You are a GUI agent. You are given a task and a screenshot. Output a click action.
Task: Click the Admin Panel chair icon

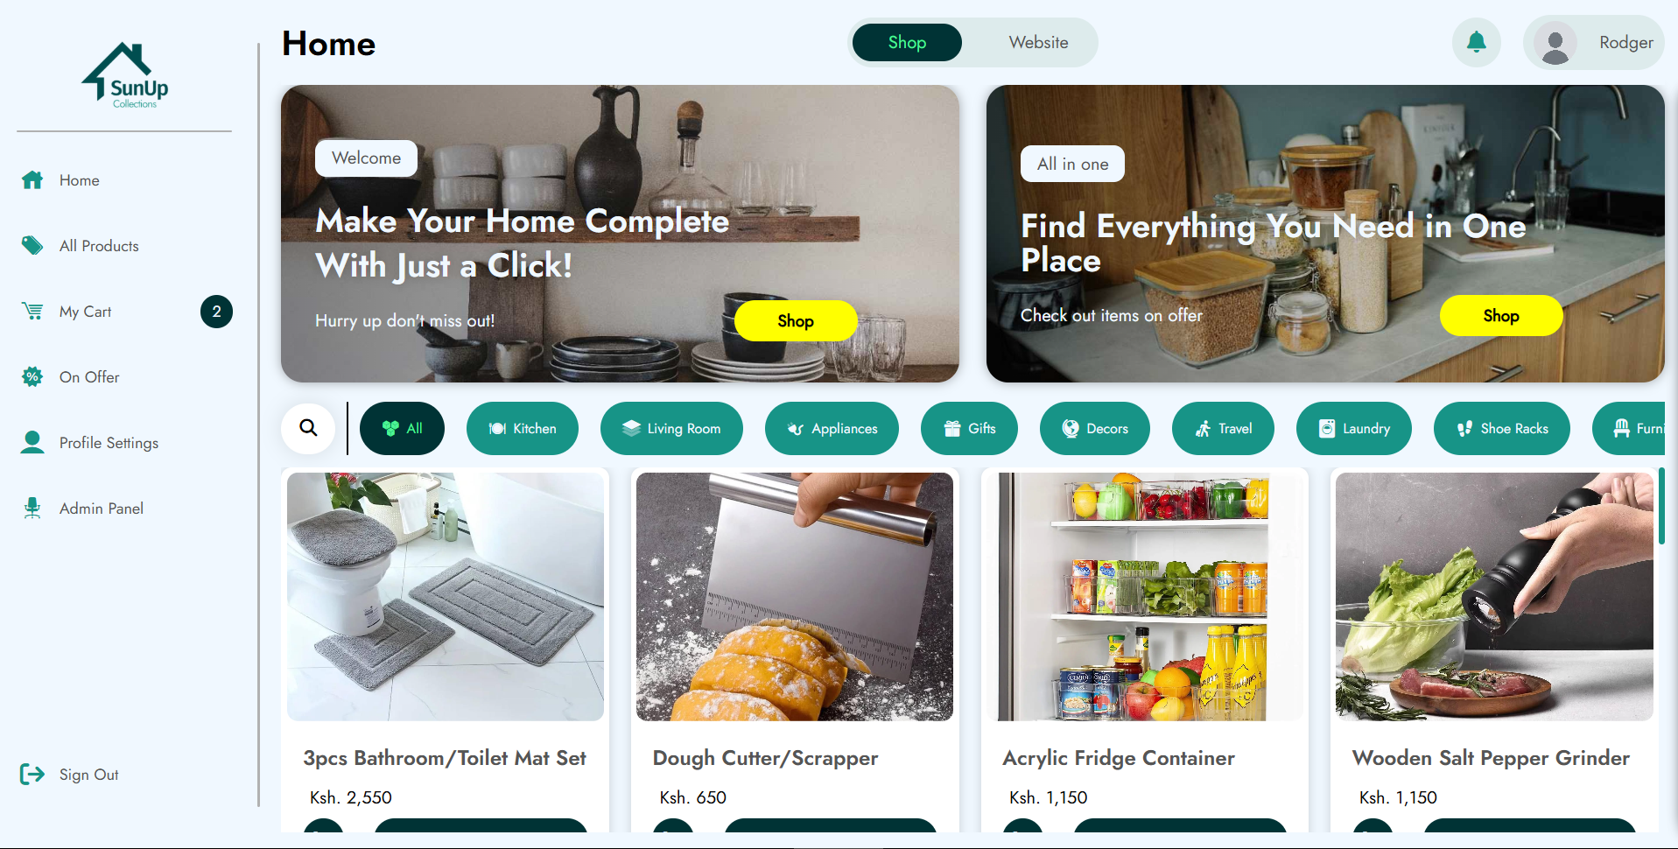[32, 509]
